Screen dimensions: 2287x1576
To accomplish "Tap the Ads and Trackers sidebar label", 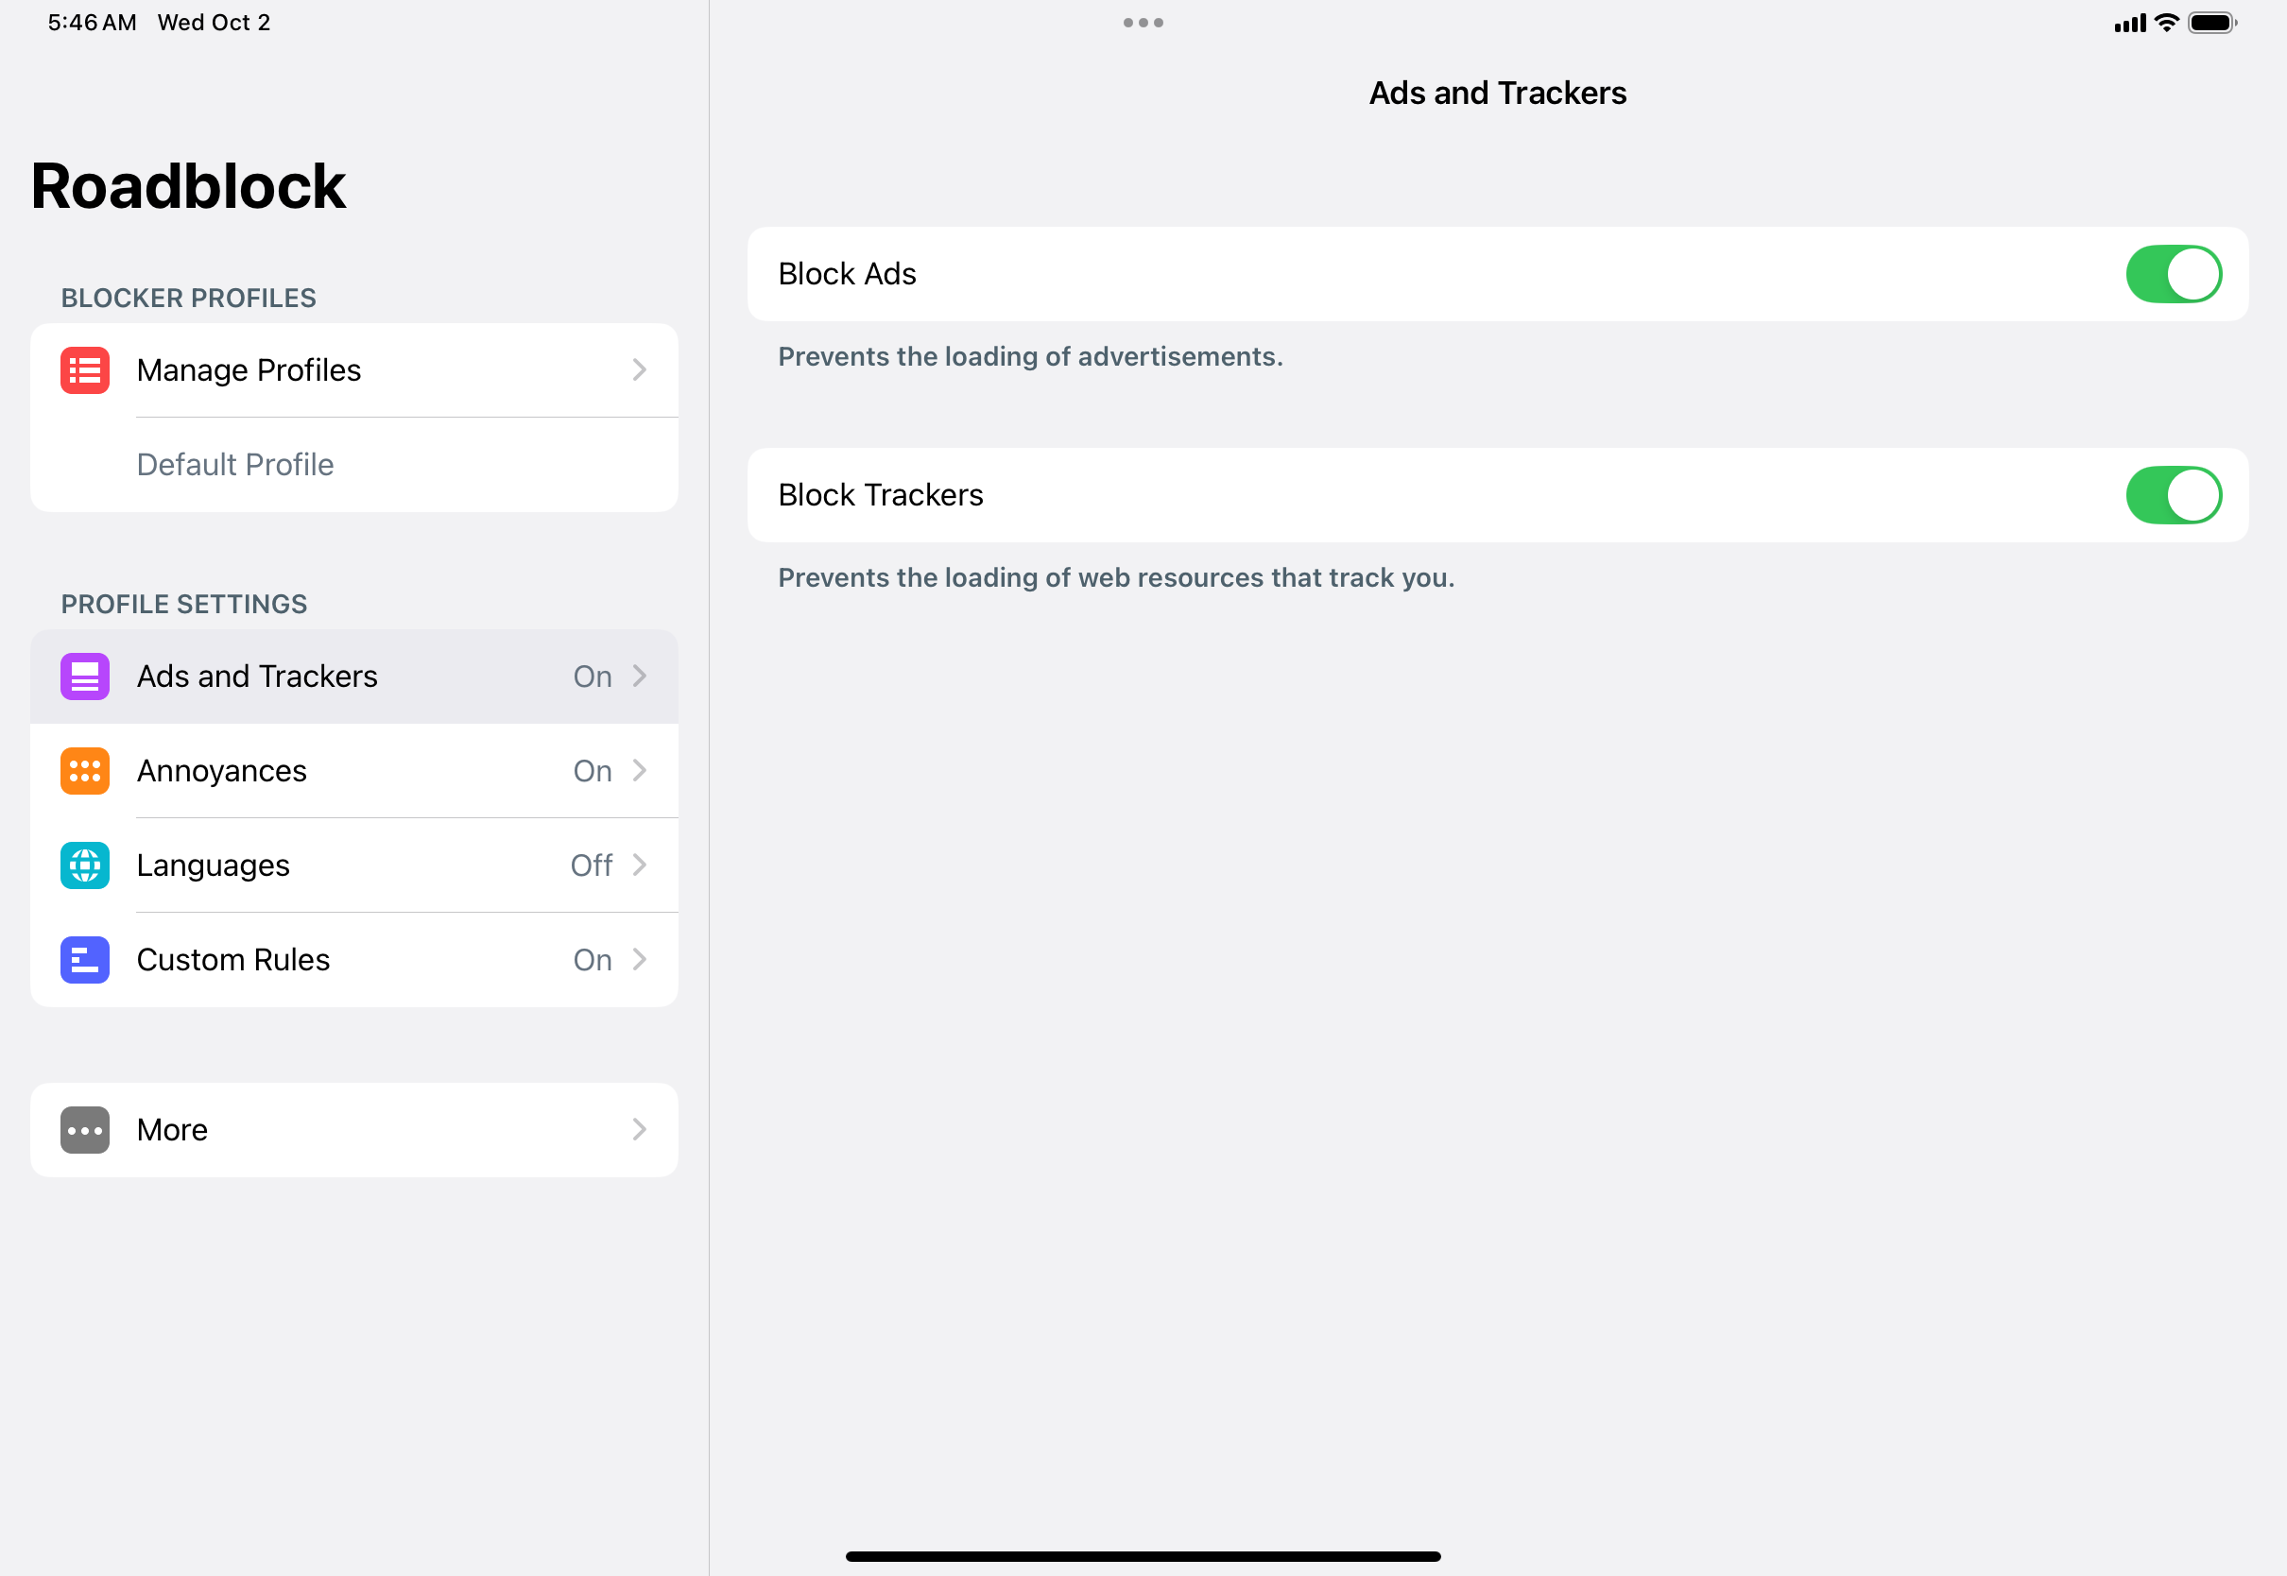I will (x=257, y=677).
